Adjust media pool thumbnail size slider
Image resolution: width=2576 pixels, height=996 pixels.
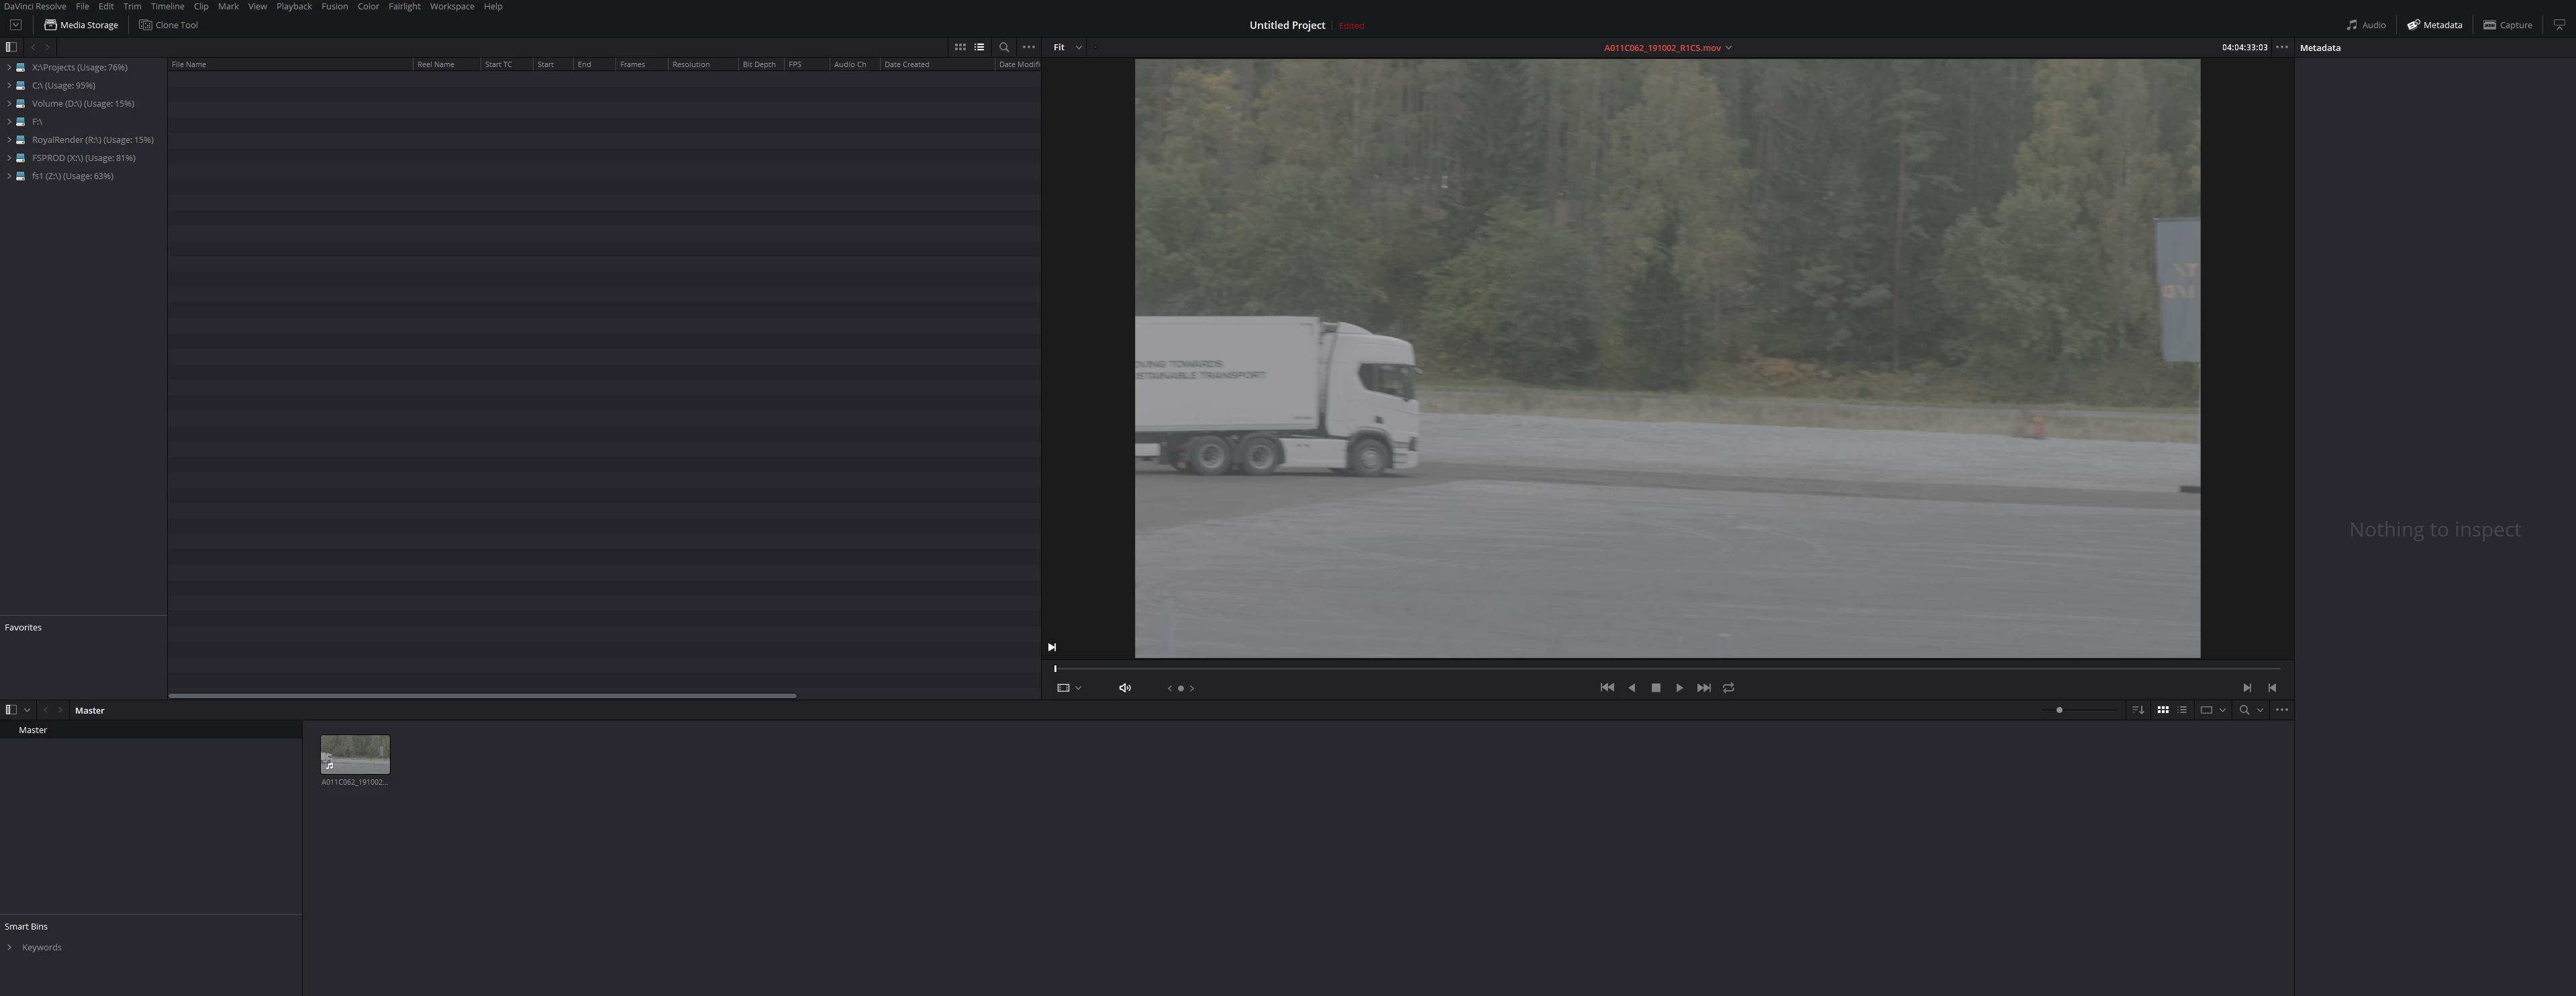click(2059, 710)
